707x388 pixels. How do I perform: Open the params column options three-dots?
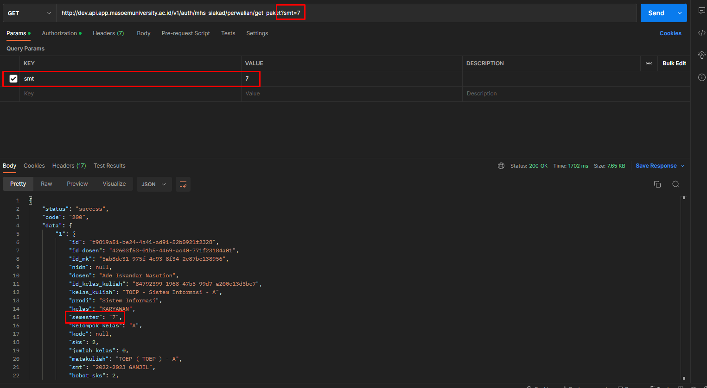pyautogui.click(x=649, y=63)
